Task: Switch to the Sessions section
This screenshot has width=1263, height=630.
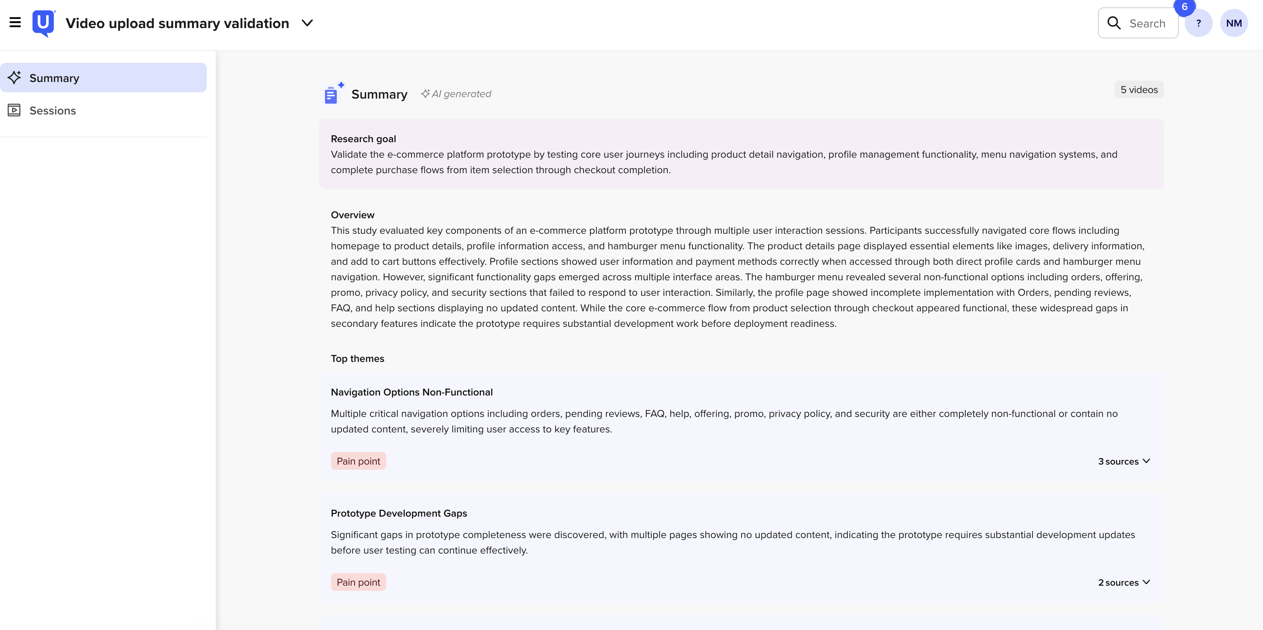Action: pos(52,110)
